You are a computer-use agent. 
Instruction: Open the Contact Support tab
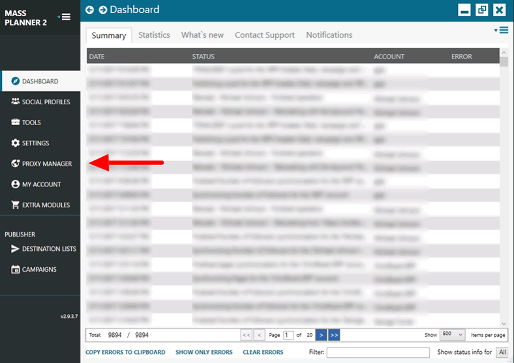[265, 35]
